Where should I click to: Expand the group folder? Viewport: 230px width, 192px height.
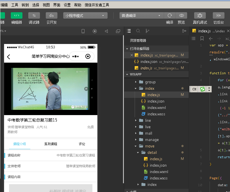156,82
